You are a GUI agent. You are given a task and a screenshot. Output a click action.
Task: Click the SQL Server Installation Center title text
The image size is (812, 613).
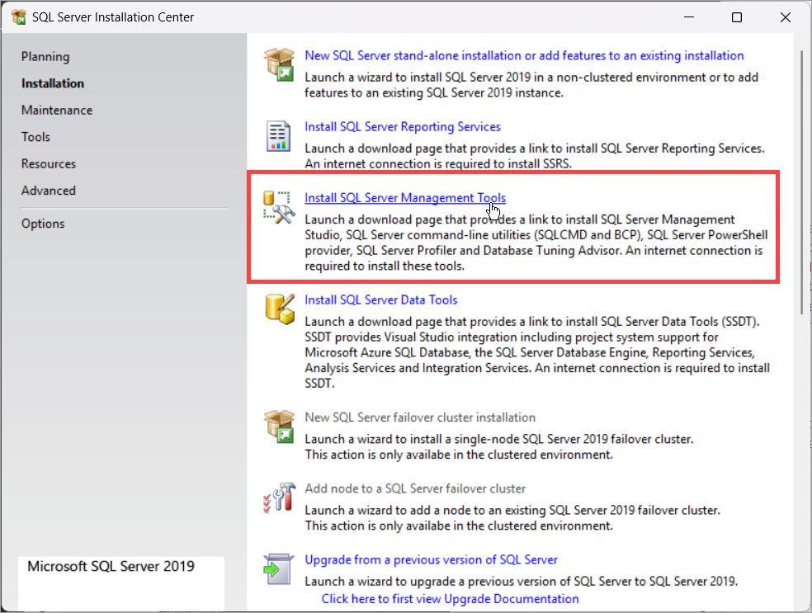[113, 17]
